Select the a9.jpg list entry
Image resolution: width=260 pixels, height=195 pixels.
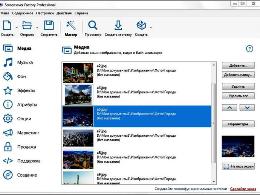(x=137, y=178)
